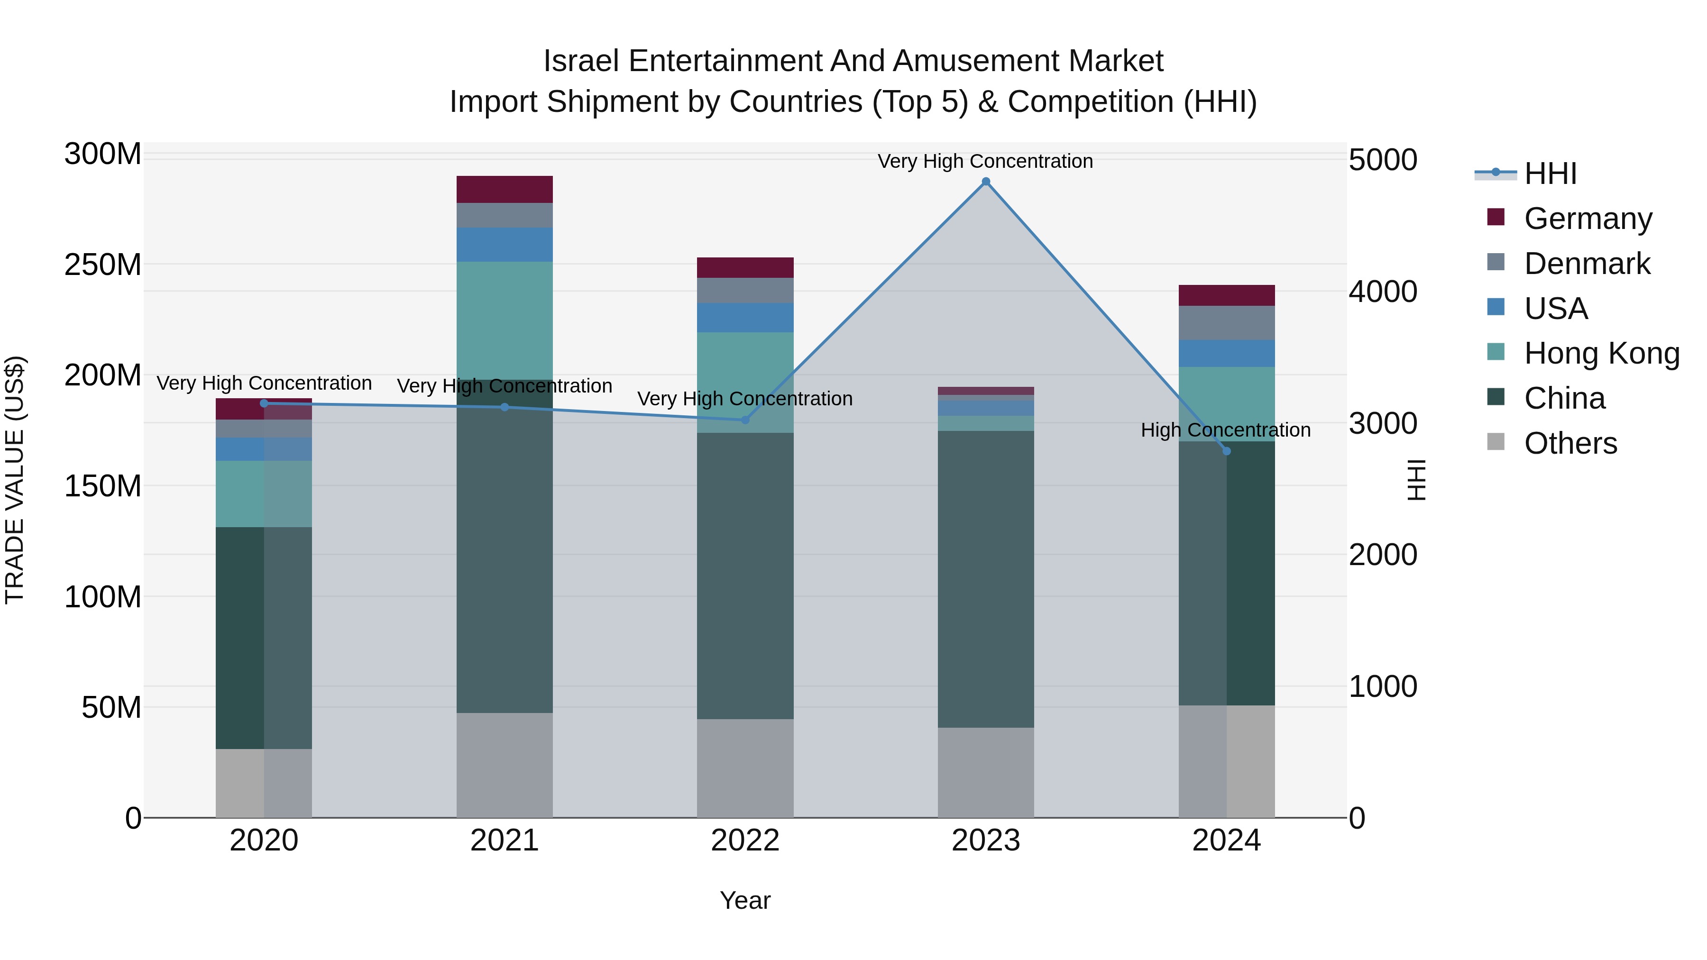Click the China segment of the 2023 bar
The image size is (1707, 960).
[986, 579]
